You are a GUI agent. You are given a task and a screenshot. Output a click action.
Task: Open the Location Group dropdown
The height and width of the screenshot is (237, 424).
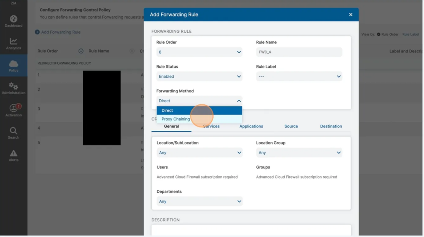[299, 153]
